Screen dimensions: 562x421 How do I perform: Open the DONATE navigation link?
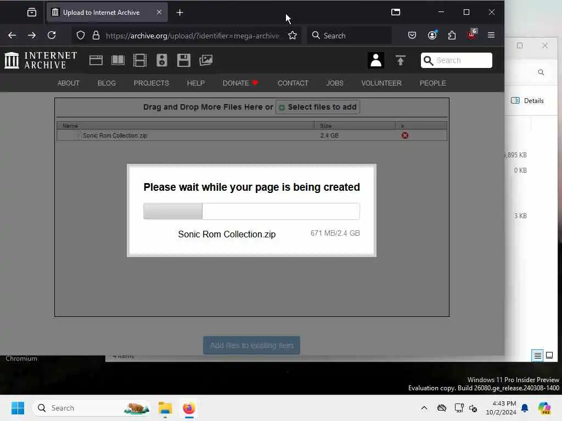[x=240, y=83]
